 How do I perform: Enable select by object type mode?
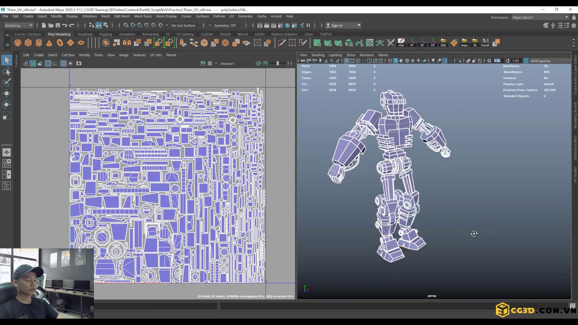pos(98,25)
